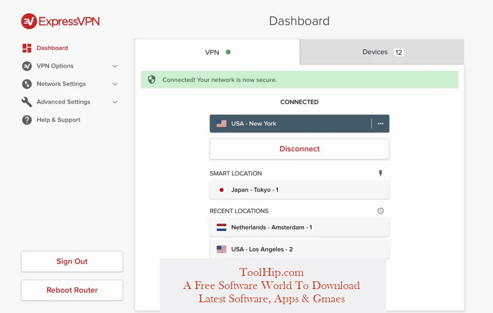
Task: Click the Advanced Settings wrench icon
Action: pos(27,102)
